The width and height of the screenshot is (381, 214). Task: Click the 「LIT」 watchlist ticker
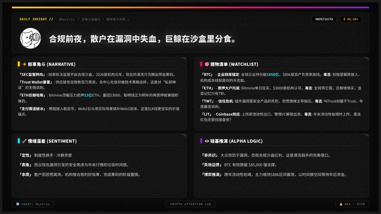[208, 115]
